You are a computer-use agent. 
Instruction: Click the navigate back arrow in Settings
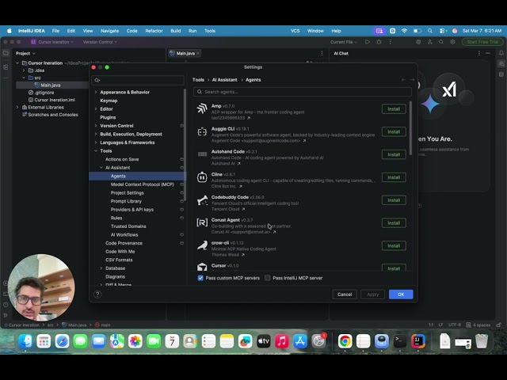coord(403,79)
